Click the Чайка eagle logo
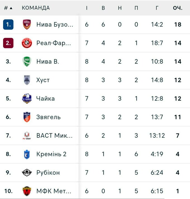 (x=27, y=99)
